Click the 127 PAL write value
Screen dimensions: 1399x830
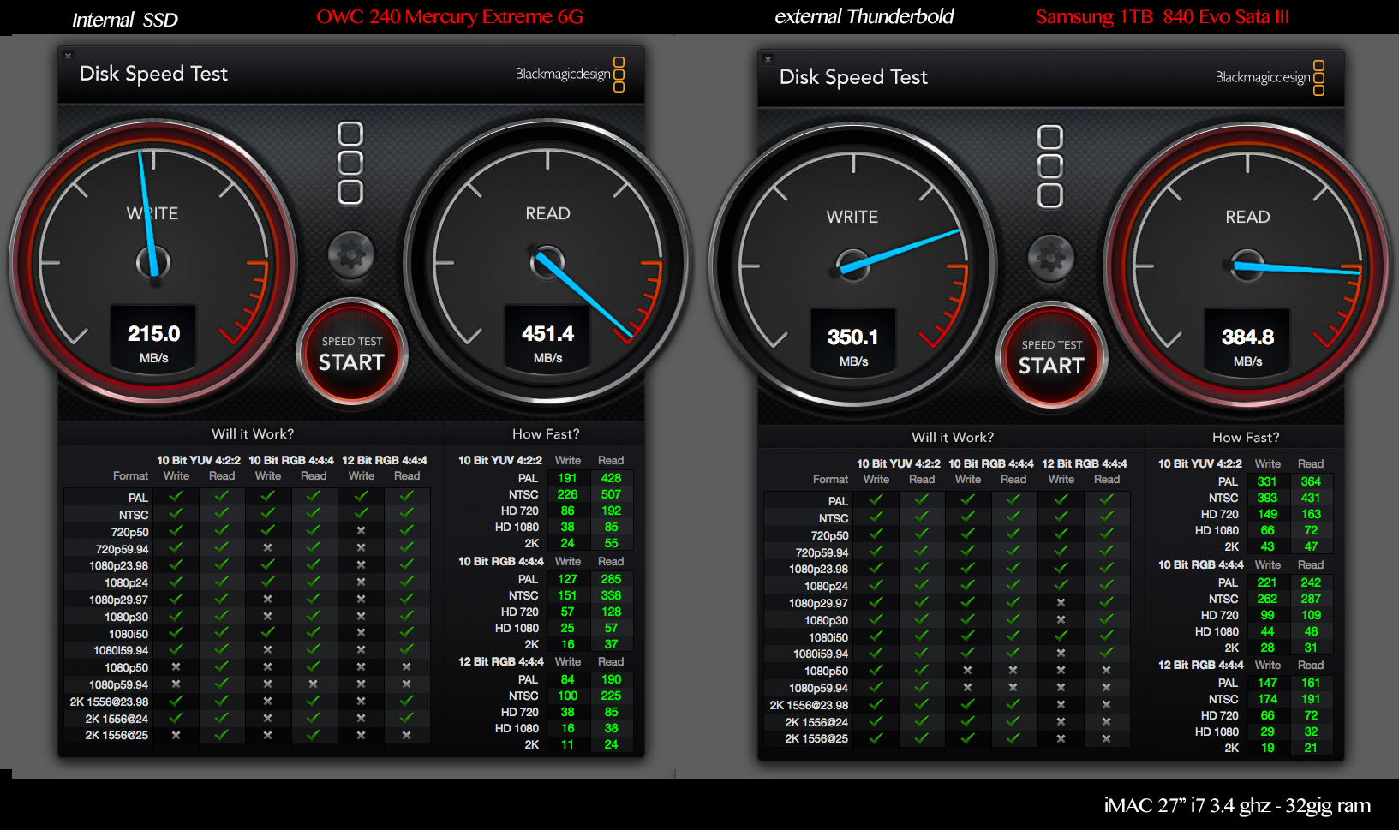(x=567, y=579)
